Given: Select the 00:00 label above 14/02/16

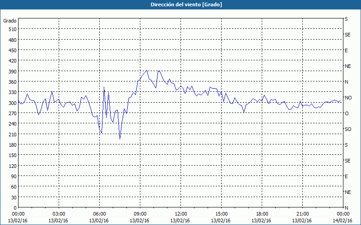Looking at the screenshot, I should coord(343,214).
